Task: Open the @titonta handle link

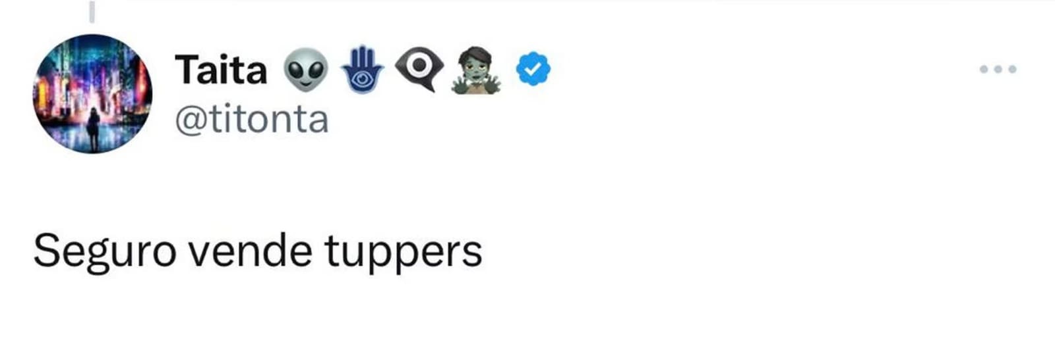Action: (x=251, y=119)
